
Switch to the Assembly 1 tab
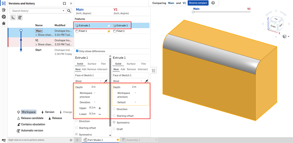(133, 140)
